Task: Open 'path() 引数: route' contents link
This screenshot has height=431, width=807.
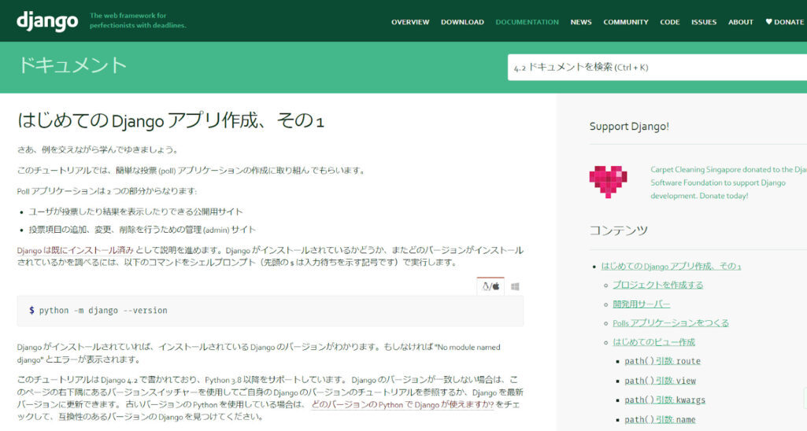Action: click(x=662, y=361)
